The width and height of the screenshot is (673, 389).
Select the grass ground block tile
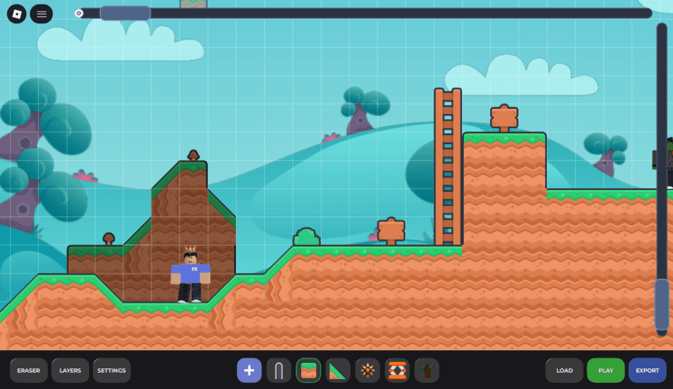308,370
